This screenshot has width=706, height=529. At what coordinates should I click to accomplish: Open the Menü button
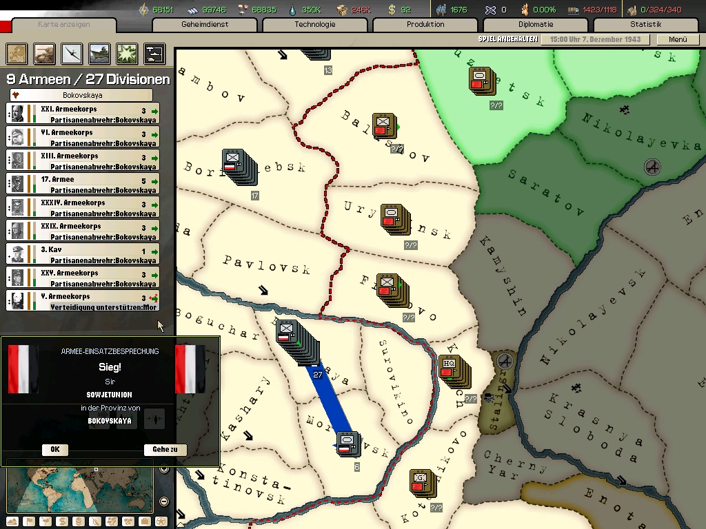click(x=678, y=39)
